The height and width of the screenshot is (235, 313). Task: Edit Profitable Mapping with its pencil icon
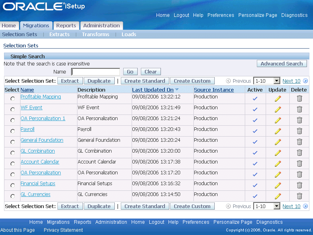point(278,98)
